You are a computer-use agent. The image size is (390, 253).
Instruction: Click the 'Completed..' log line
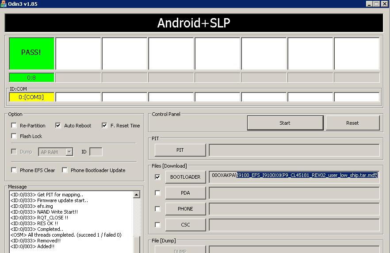(37, 229)
